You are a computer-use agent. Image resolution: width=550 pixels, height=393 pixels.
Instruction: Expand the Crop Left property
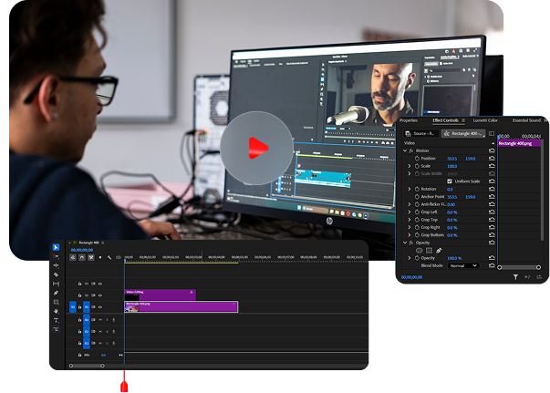pos(410,212)
